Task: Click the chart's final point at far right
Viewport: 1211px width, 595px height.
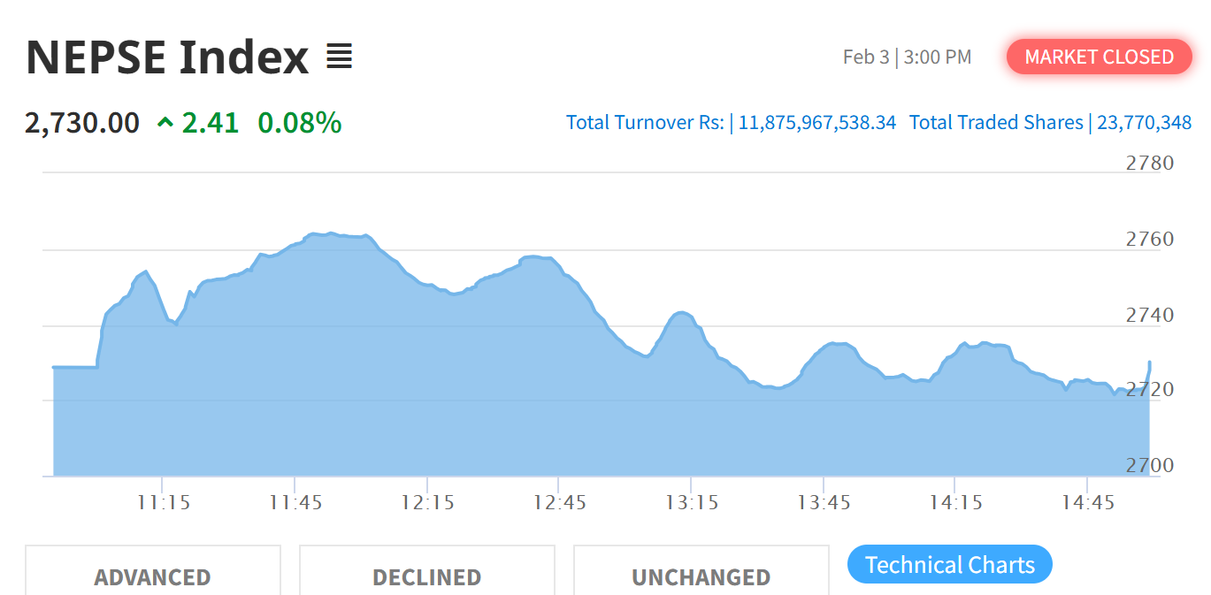Action: (1149, 362)
